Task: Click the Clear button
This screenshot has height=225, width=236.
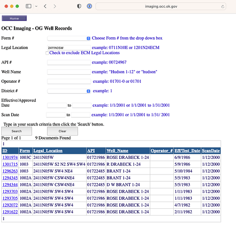Action: (x=62, y=131)
